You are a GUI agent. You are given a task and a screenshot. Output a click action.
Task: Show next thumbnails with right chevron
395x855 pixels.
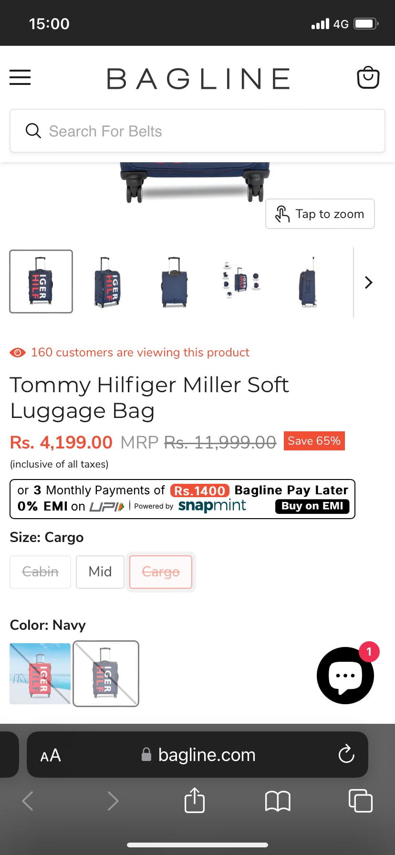pos(368,282)
